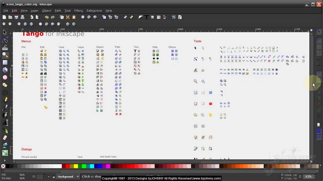
Task: Ungroup the selected groups
Action: (131, 17)
